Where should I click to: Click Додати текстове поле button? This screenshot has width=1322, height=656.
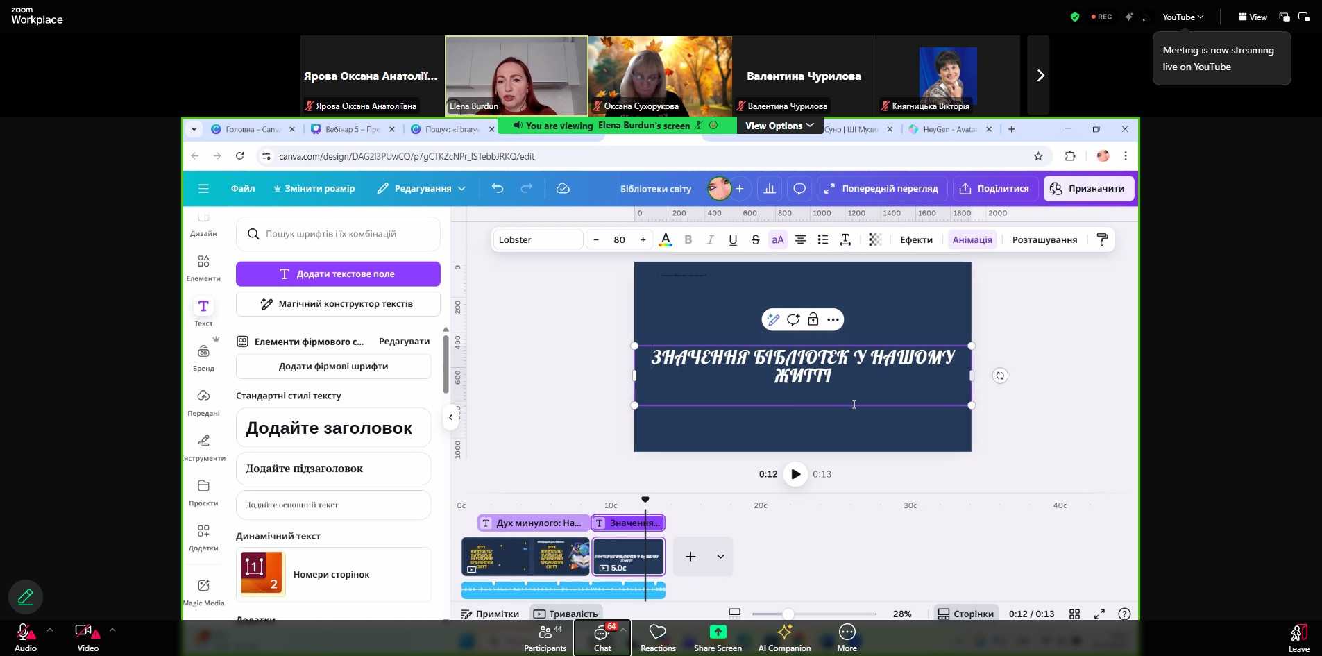point(338,274)
